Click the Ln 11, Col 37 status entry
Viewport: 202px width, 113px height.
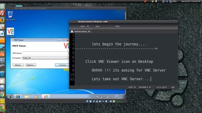point(162,87)
